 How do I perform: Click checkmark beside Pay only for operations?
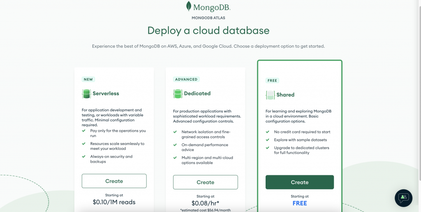pyautogui.click(x=84, y=131)
